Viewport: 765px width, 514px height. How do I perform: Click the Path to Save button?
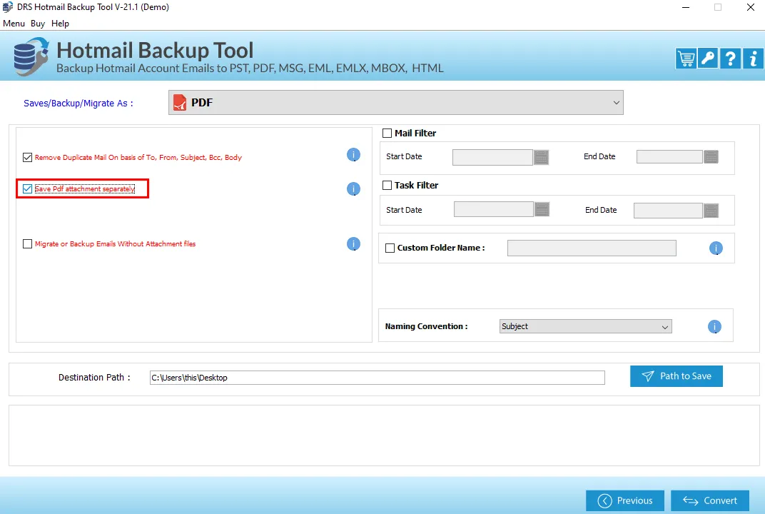click(x=677, y=376)
